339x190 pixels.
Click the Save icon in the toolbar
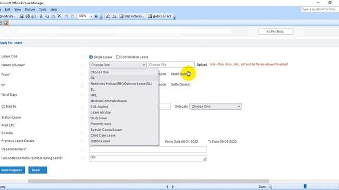coord(21,16)
